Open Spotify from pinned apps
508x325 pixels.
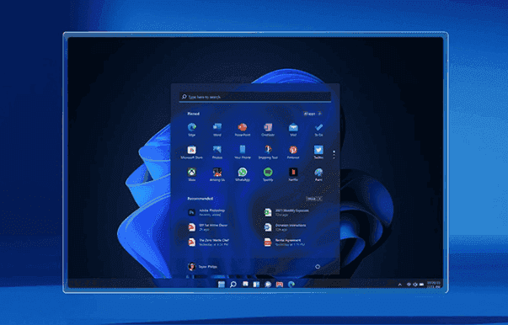[268, 174]
